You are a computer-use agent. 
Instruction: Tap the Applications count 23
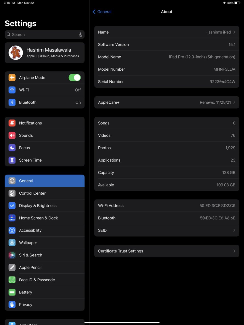click(233, 160)
